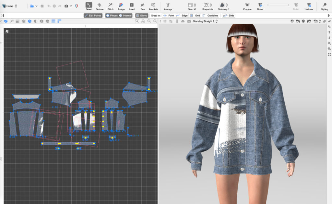Undress the avatar
The width and height of the screenshot is (332, 204).
pyautogui.click(x=309, y=5)
